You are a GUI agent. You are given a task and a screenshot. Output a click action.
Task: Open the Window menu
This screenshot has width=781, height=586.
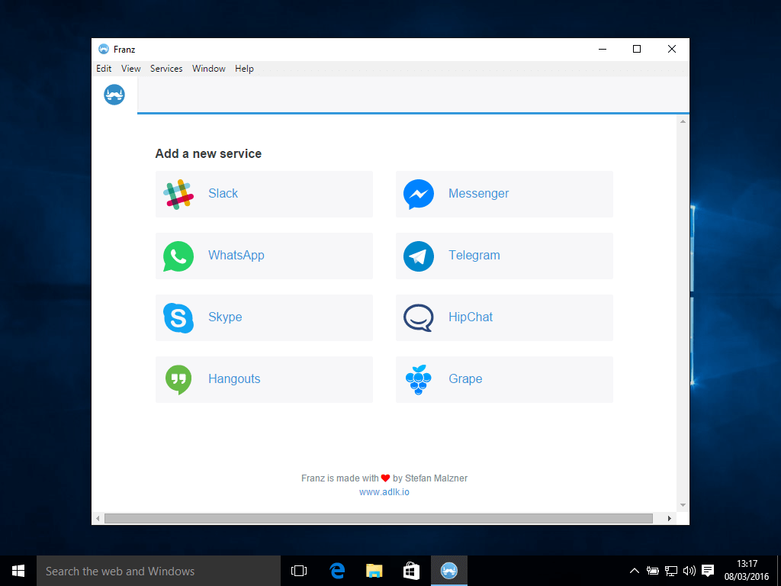coord(208,69)
